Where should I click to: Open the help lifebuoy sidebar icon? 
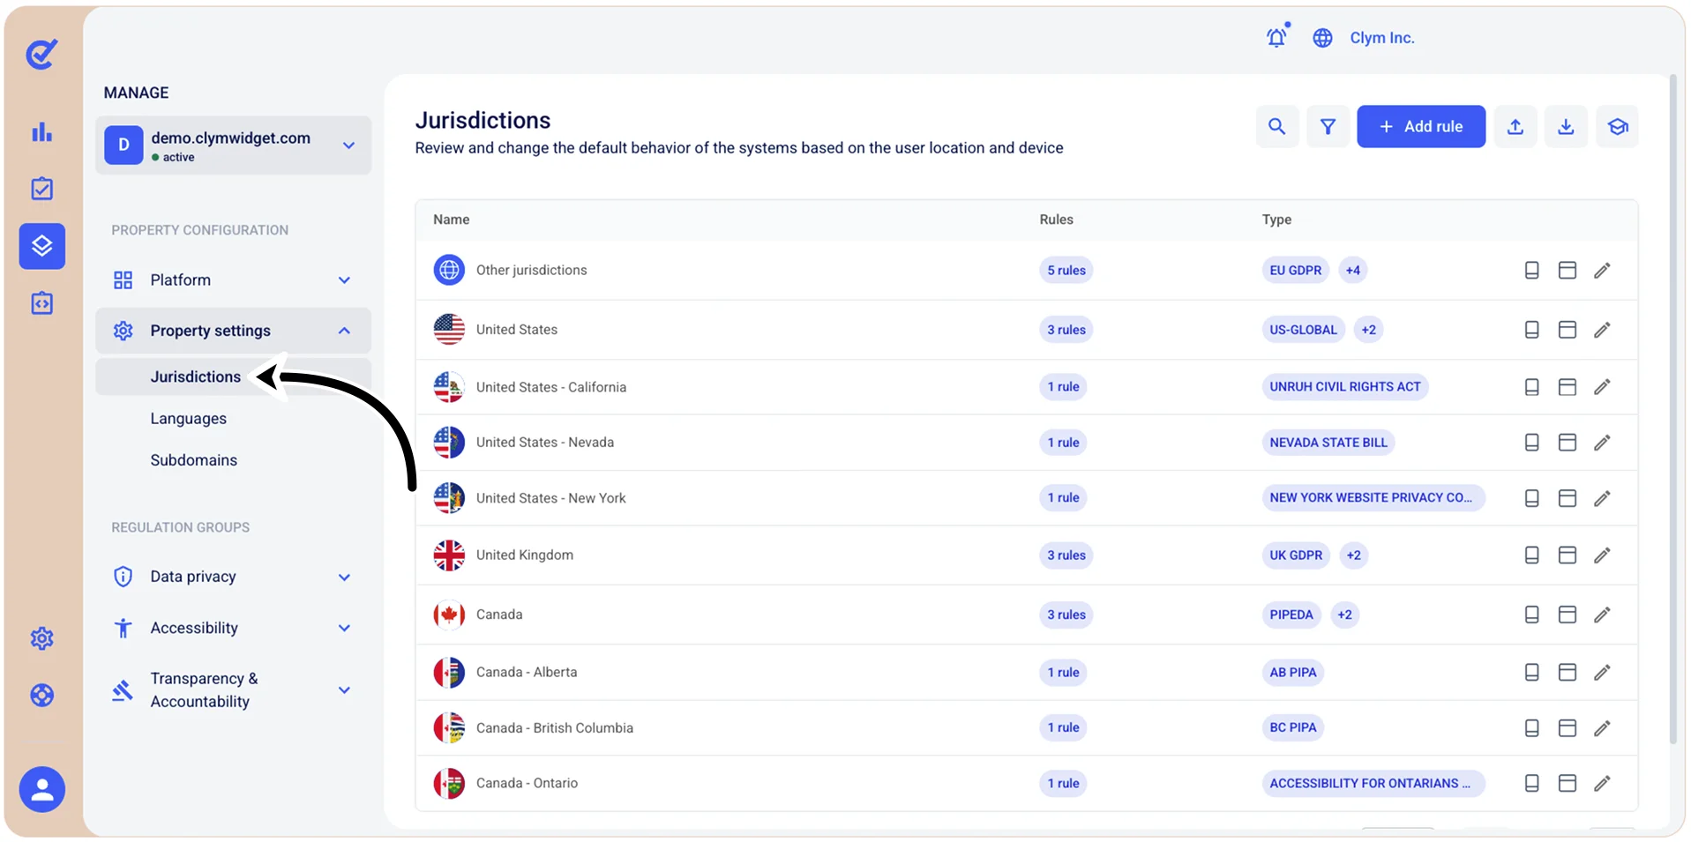tap(41, 696)
